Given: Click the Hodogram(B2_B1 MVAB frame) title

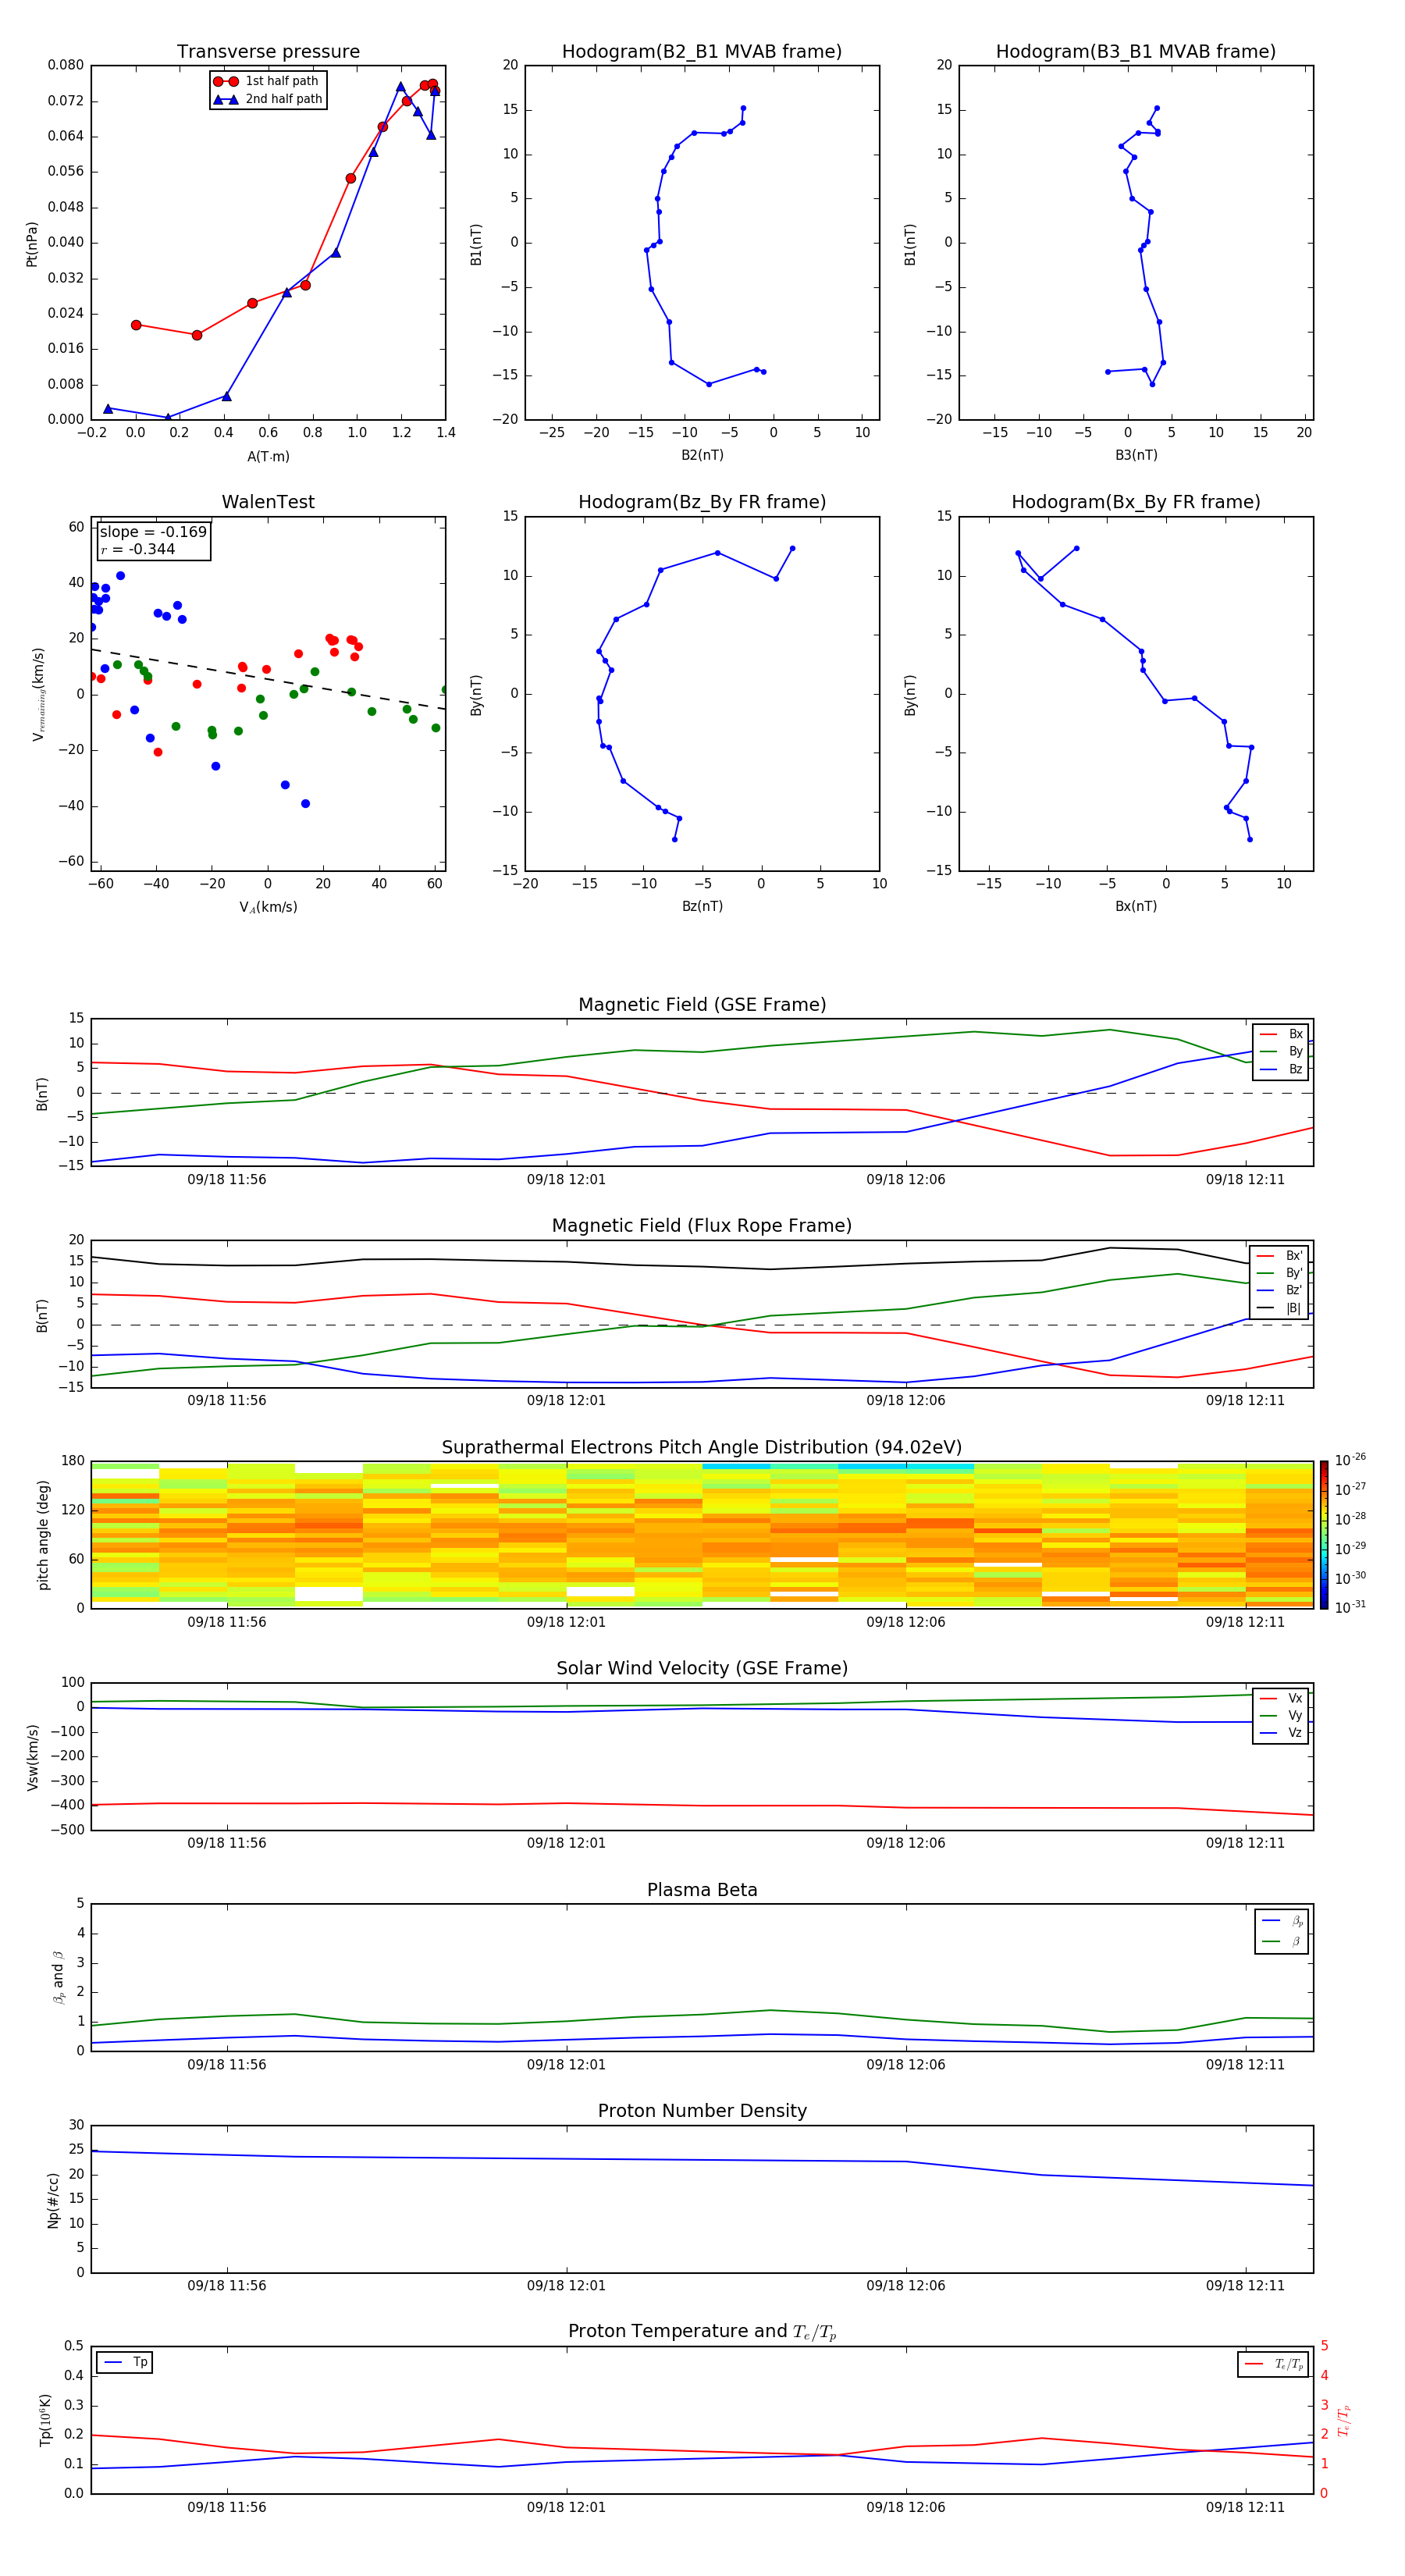Looking at the screenshot, I should 702,52.
